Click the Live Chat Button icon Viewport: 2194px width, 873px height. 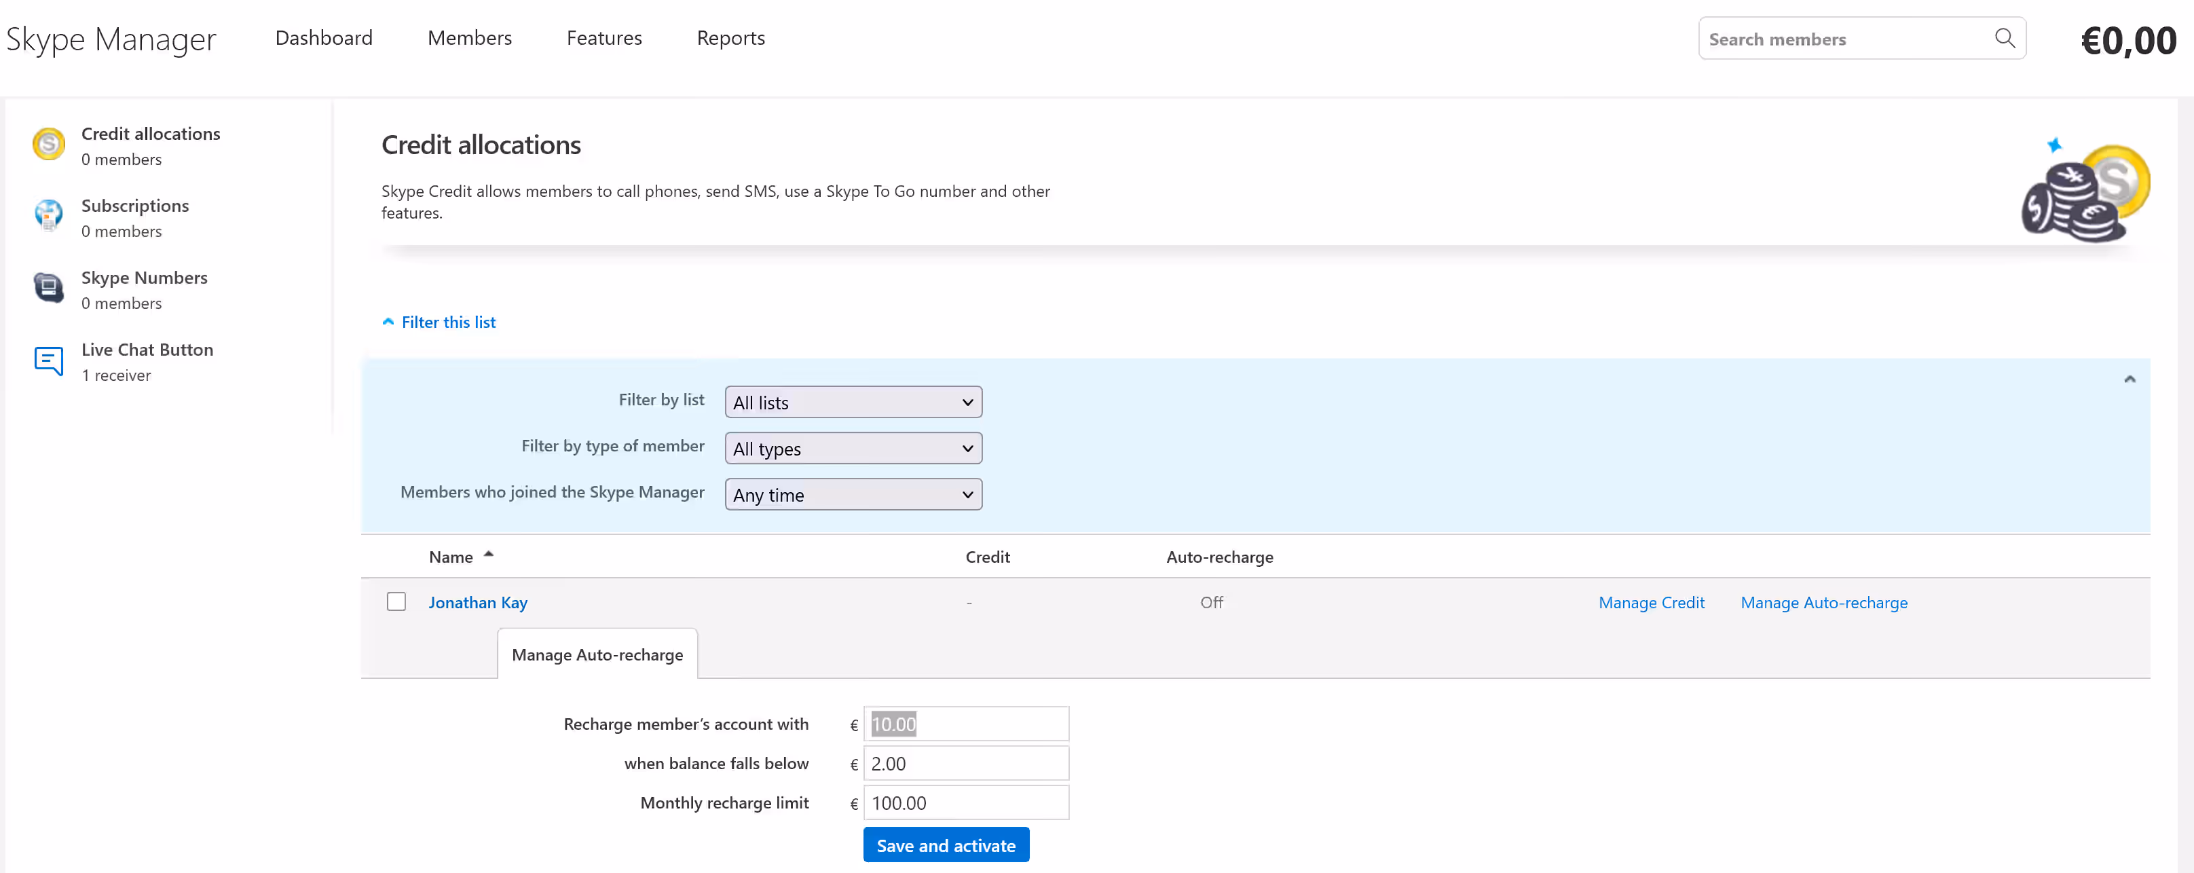point(49,360)
